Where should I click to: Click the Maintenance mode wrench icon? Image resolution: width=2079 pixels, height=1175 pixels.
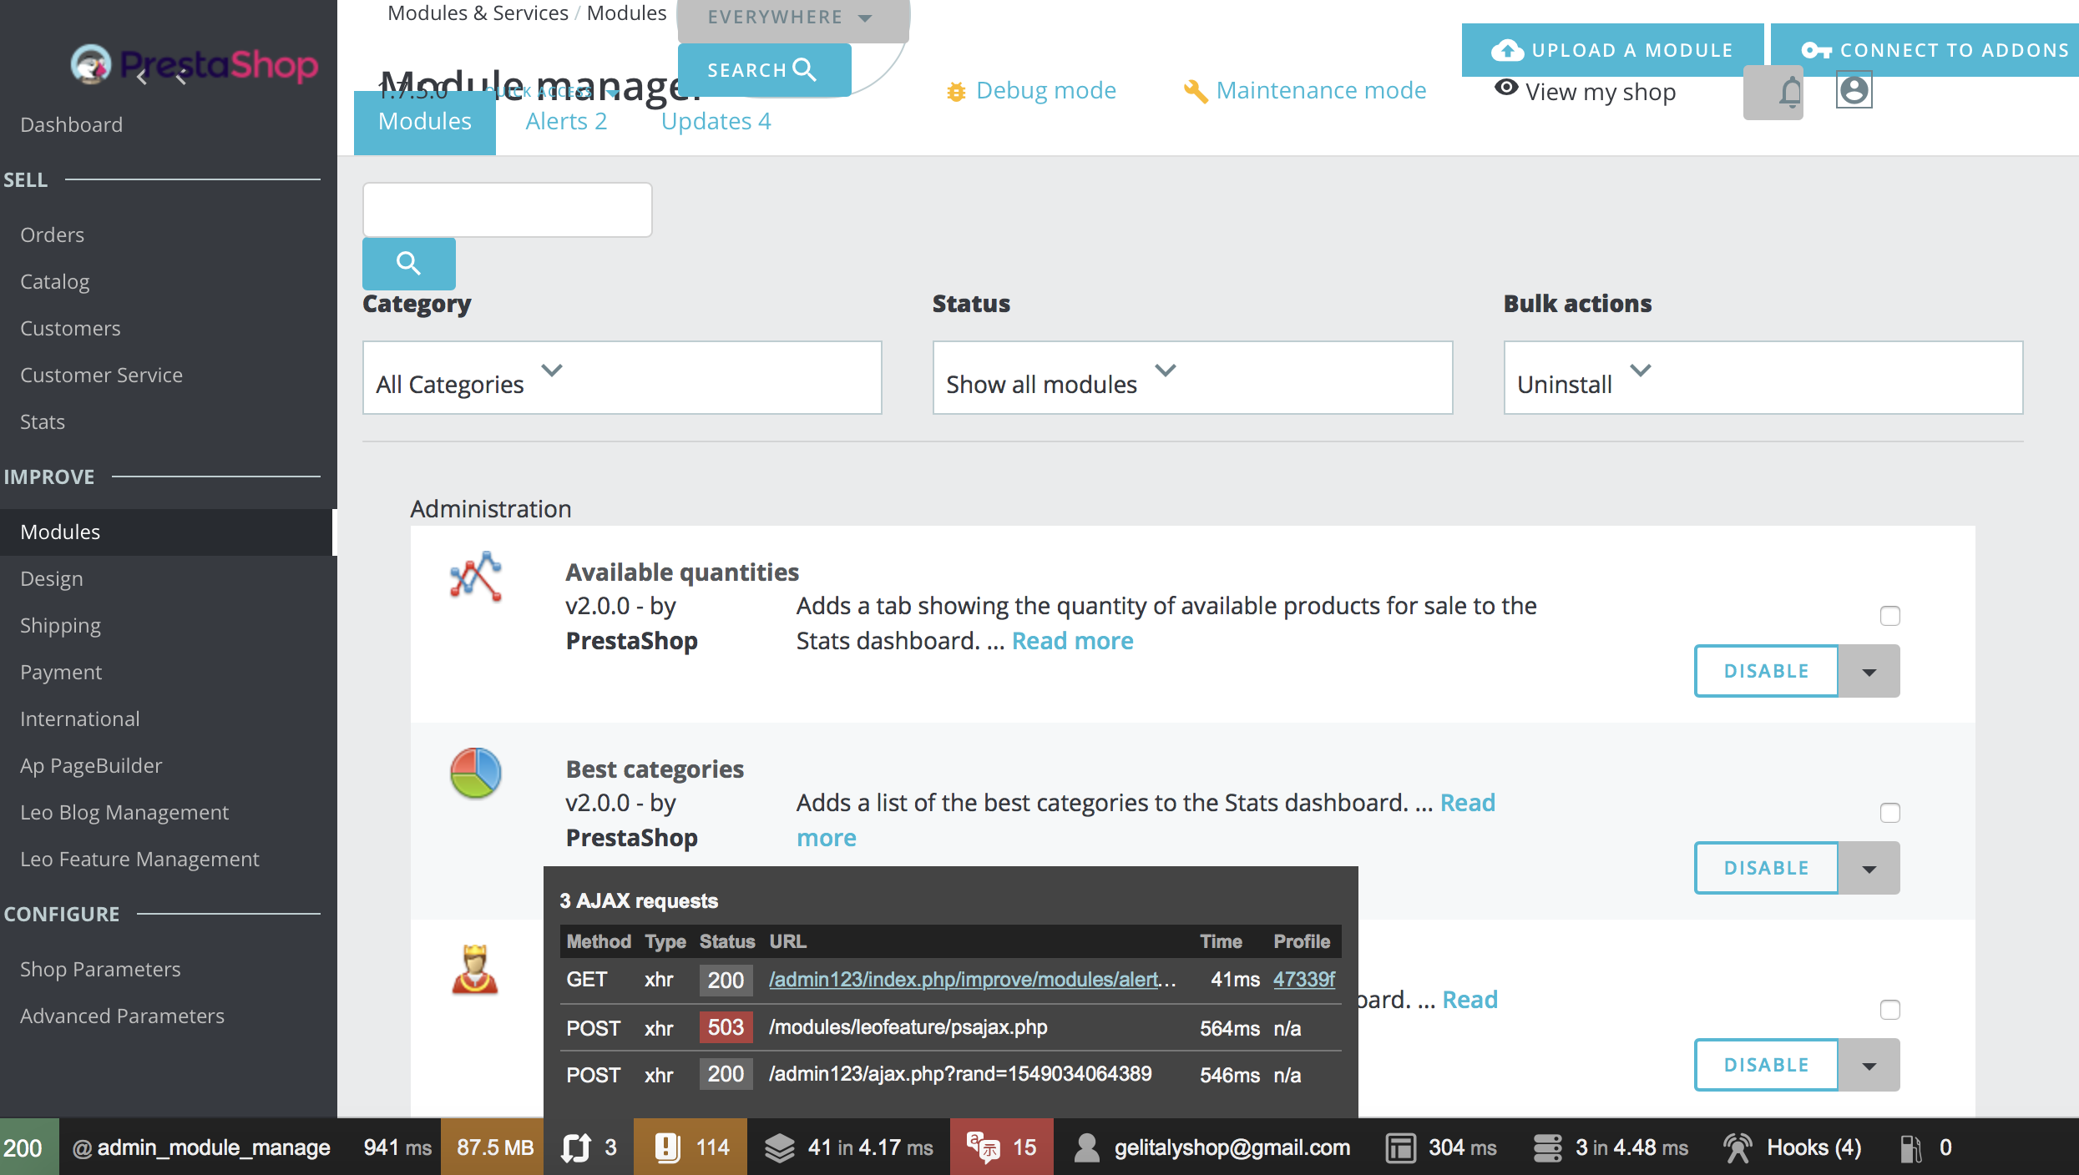[x=1195, y=91]
